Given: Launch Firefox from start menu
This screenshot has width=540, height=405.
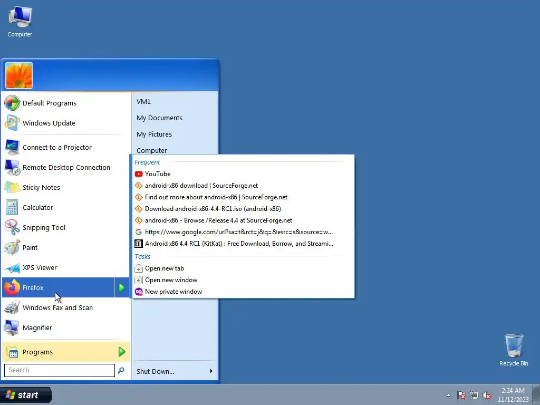Looking at the screenshot, I should tap(58, 287).
